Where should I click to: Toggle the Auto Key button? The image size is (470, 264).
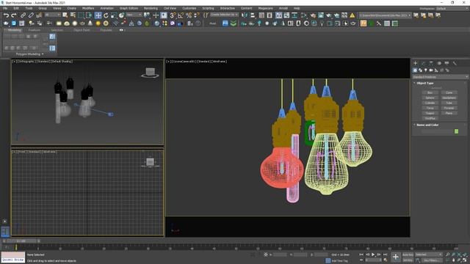click(x=408, y=254)
